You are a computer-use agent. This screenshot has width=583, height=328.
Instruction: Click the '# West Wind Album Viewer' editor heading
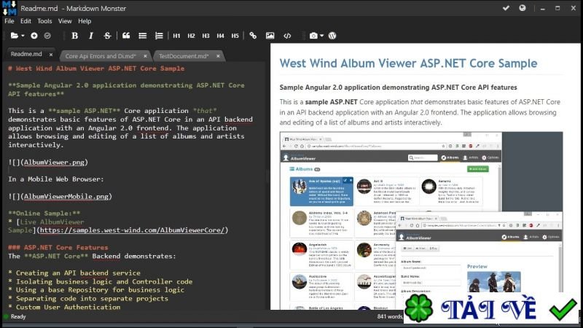pyautogui.click(x=96, y=69)
